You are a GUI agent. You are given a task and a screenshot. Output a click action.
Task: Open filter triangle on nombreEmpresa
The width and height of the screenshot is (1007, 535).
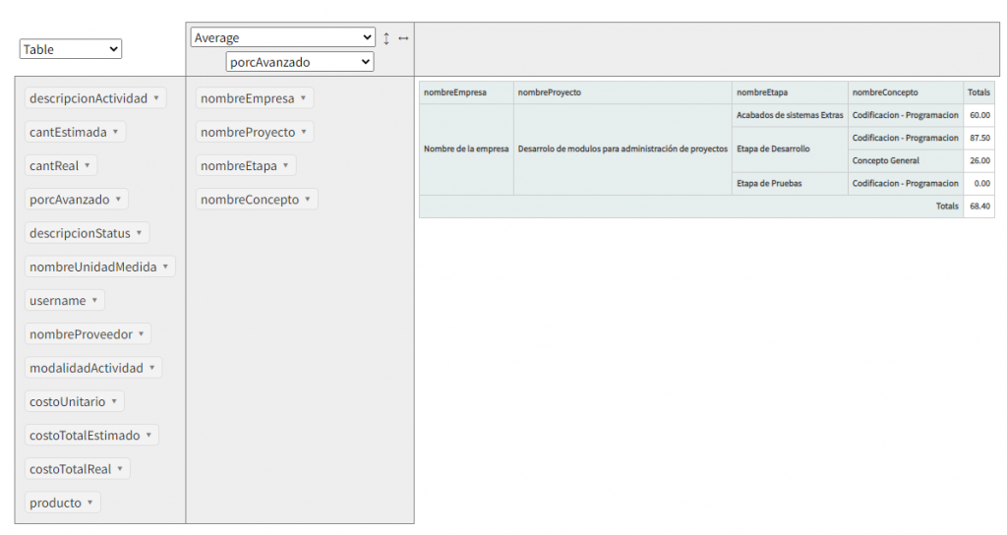click(x=303, y=97)
